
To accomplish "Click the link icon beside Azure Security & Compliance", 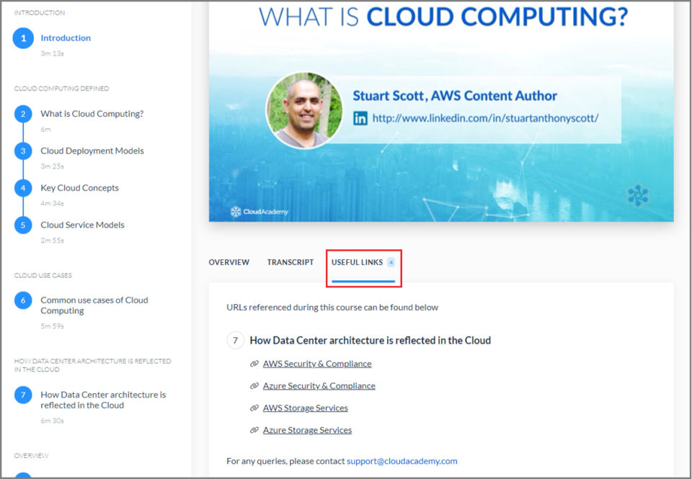I will click(x=254, y=386).
